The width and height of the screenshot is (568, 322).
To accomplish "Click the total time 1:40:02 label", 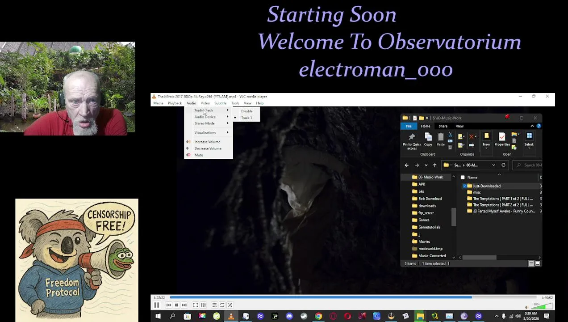I will tap(547, 297).
